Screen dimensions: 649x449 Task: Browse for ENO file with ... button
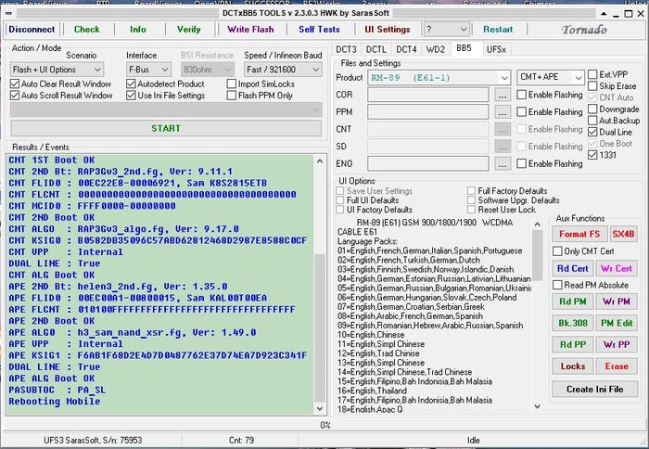pyautogui.click(x=503, y=163)
